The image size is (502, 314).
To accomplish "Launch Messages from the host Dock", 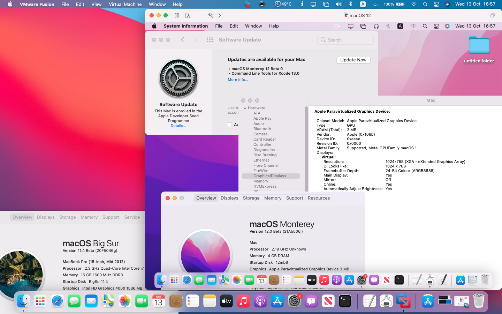I will [74, 301].
